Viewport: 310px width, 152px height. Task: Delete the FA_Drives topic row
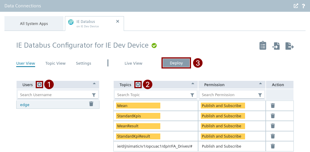click(273, 146)
